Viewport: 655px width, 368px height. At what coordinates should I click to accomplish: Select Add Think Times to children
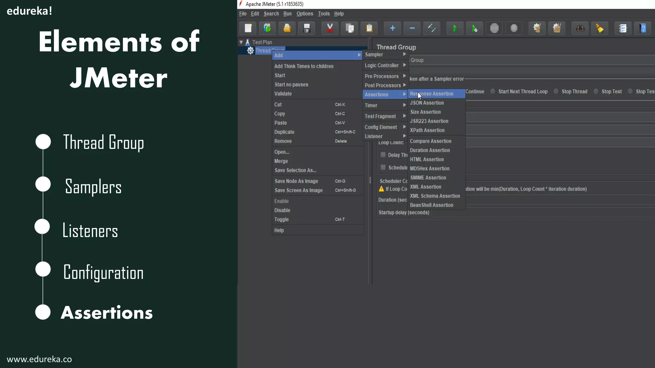pyautogui.click(x=318, y=66)
